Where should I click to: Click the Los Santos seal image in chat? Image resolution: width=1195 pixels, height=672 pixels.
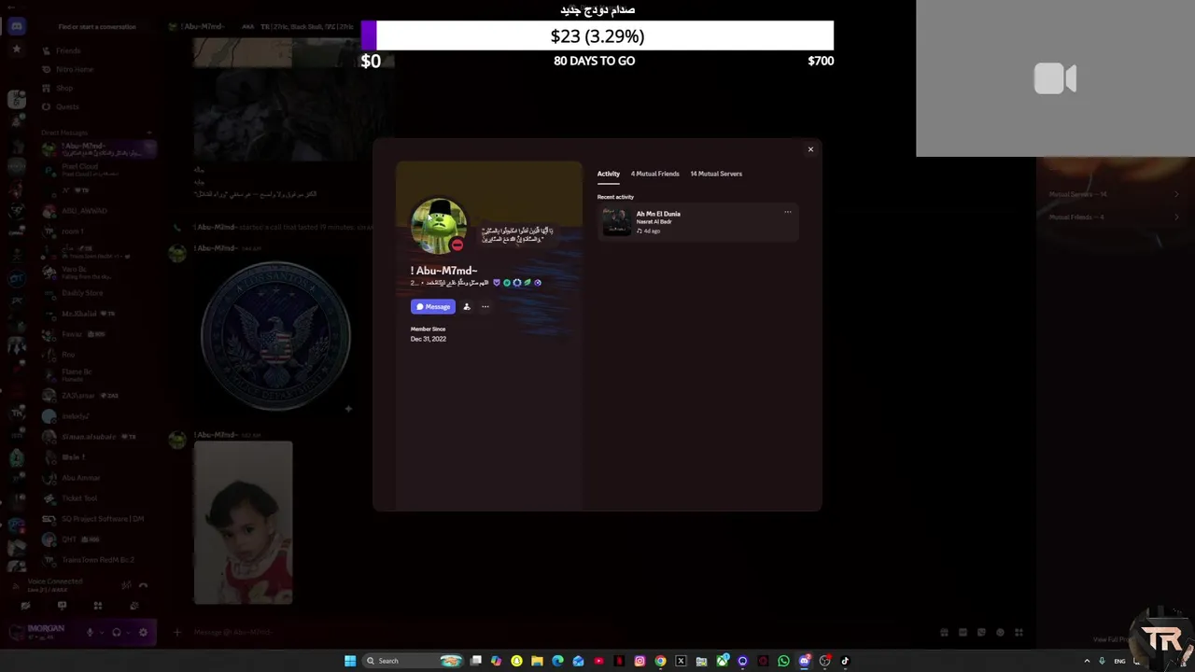tap(275, 336)
